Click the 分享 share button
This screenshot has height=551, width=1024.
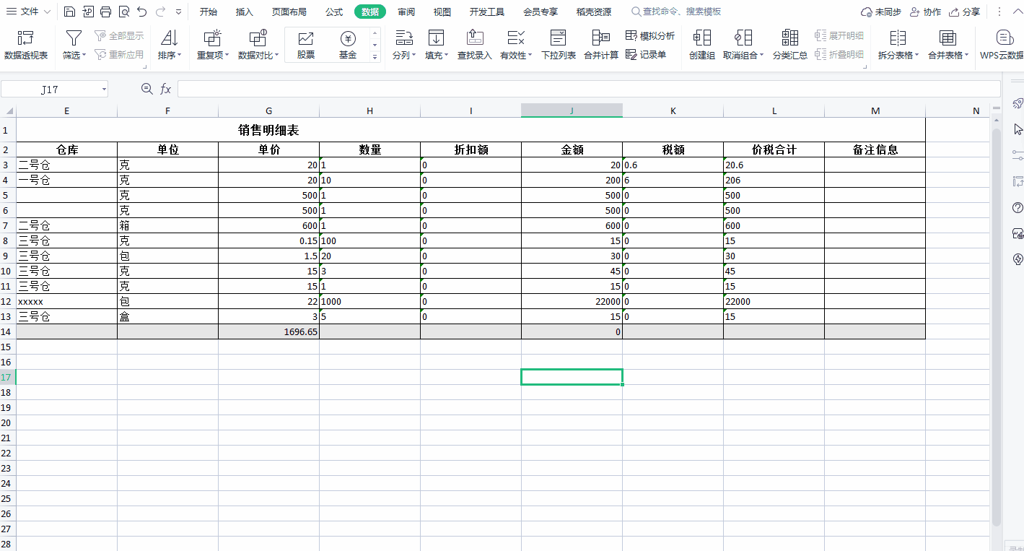(965, 12)
